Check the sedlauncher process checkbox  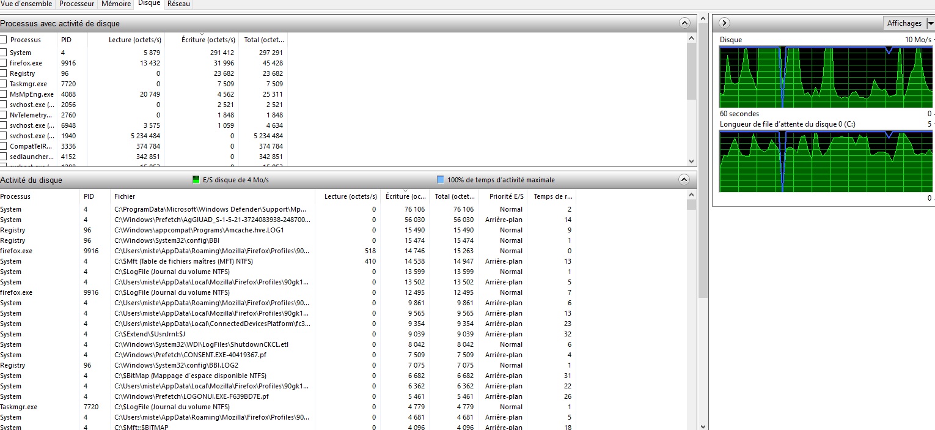click(x=4, y=157)
